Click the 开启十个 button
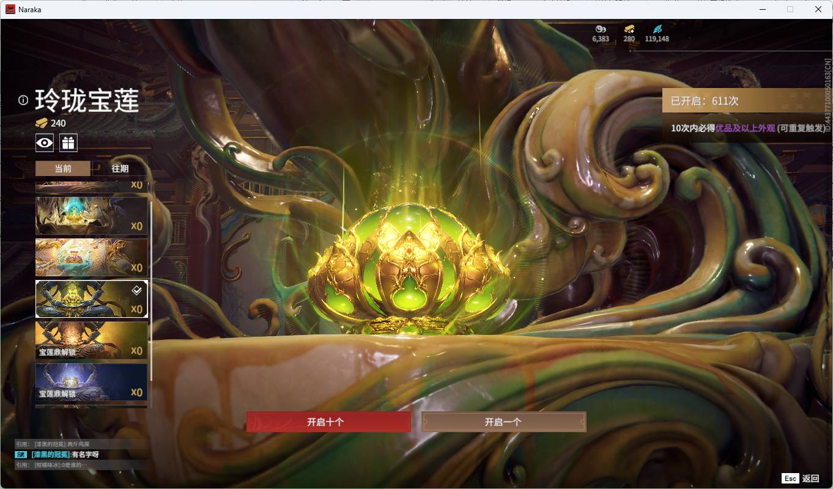833x489 pixels. point(328,422)
